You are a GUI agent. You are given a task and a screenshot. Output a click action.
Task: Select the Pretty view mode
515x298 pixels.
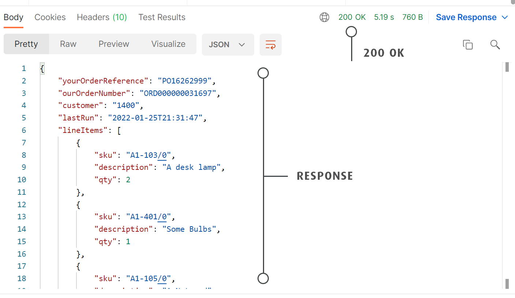point(26,44)
